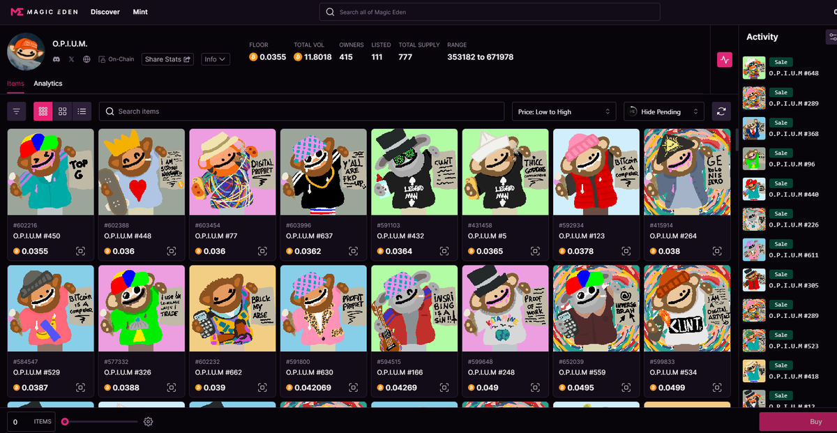Click quick-view icon on O.P.I.U.M #529
The width and height of the screenshot is (837, 433).
tap(81, 388)
